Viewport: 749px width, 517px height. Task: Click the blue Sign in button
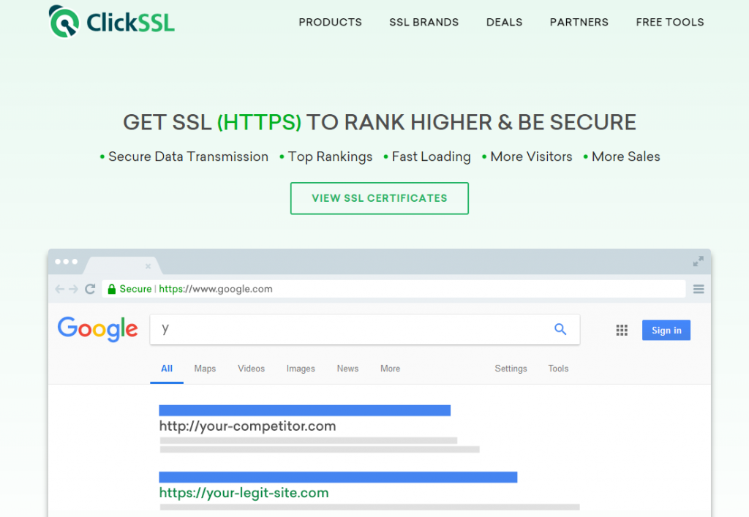pyautogui.click(x=666, y=330)
